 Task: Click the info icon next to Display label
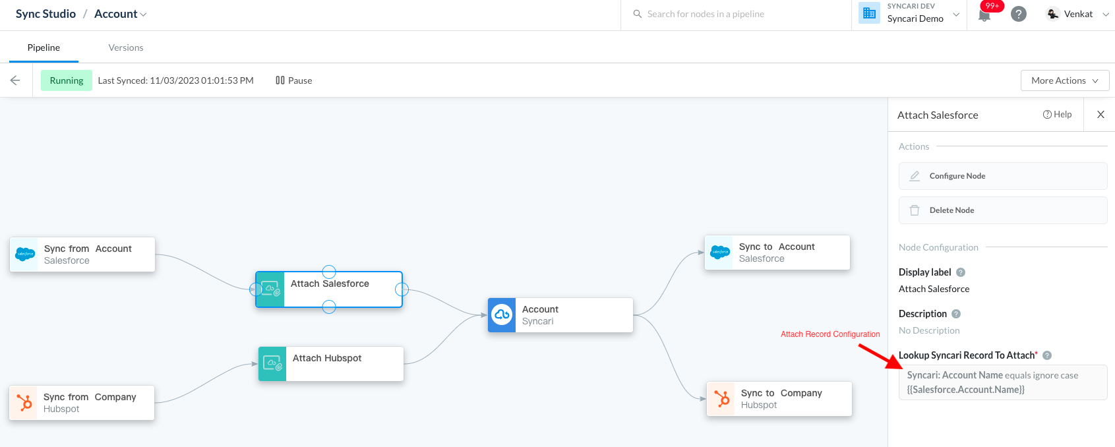click(x=961, y=272)
